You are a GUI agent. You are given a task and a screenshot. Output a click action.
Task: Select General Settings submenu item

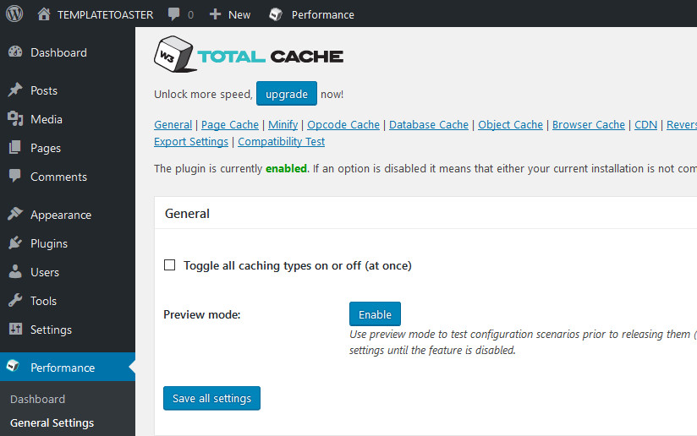click(x=52, y=422)
